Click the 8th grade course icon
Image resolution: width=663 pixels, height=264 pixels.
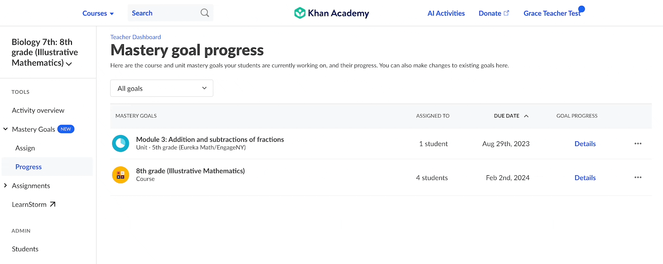click(x=121, y=175)
